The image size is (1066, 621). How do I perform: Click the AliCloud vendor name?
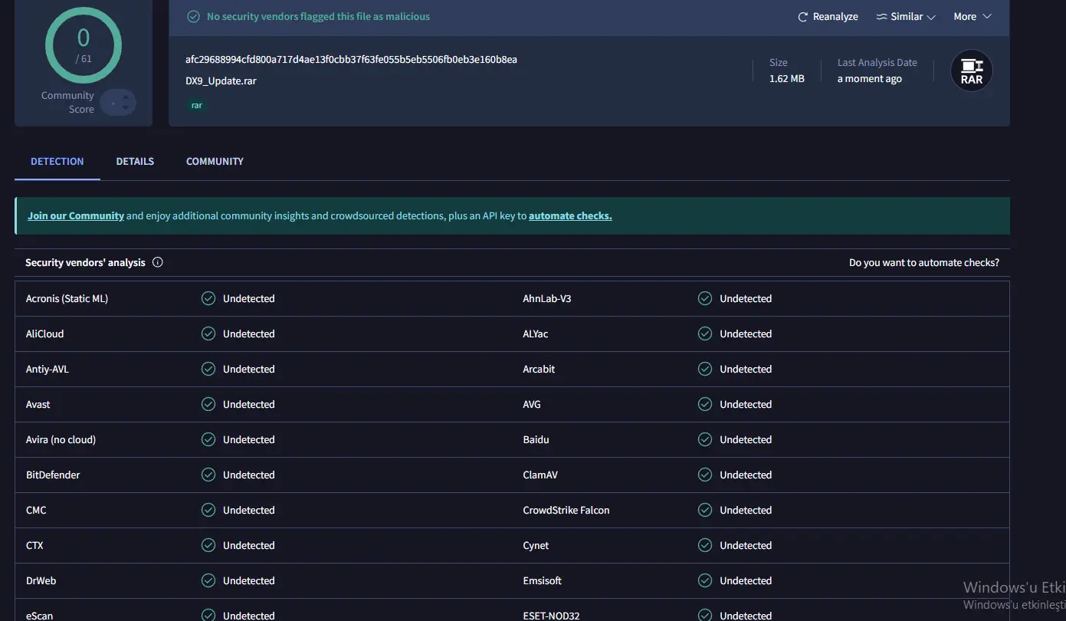click(45, 334)
